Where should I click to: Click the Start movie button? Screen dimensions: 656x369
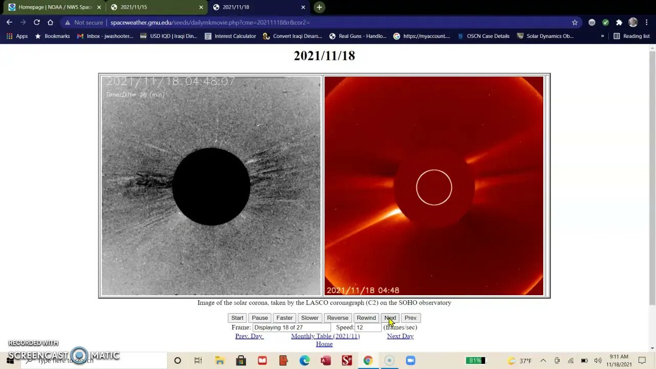pos(237,318)
